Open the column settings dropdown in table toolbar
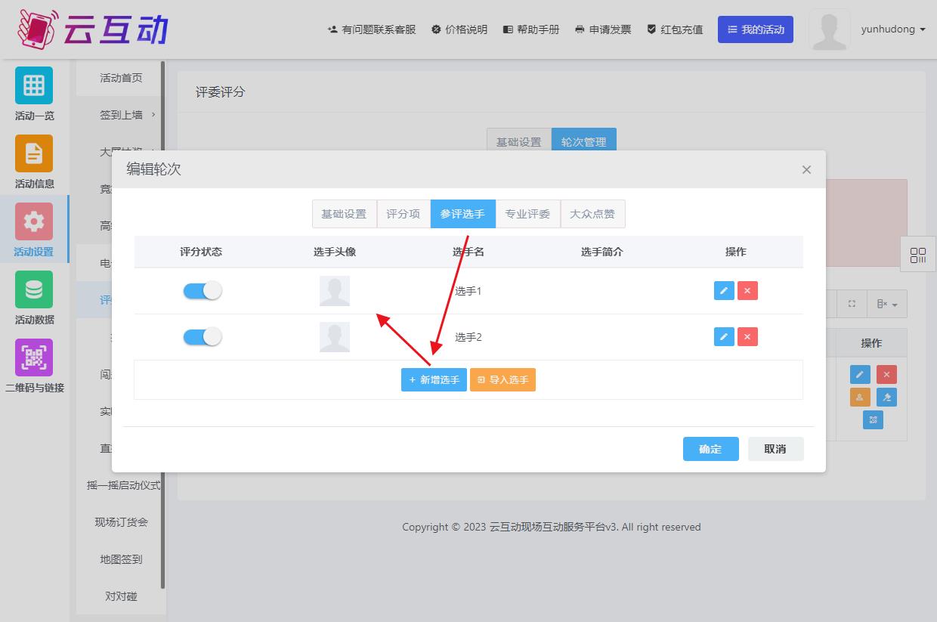The width and height of the screenshot is (937, 622). pyautogui.click(x=887, y=304)
